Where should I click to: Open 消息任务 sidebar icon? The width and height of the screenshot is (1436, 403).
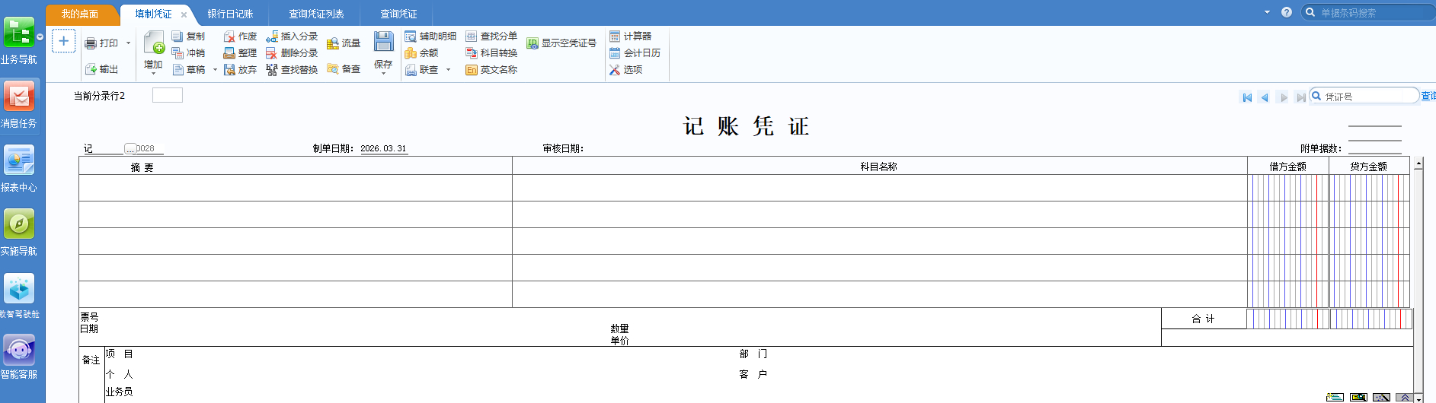(x=19, y=105)
